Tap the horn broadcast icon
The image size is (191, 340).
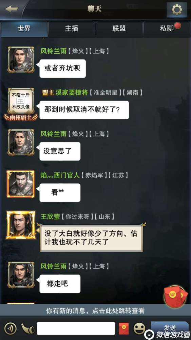pyautogui.click(x=28, y=328)
